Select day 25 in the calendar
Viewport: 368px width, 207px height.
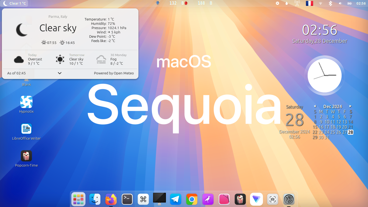[333, 132]
